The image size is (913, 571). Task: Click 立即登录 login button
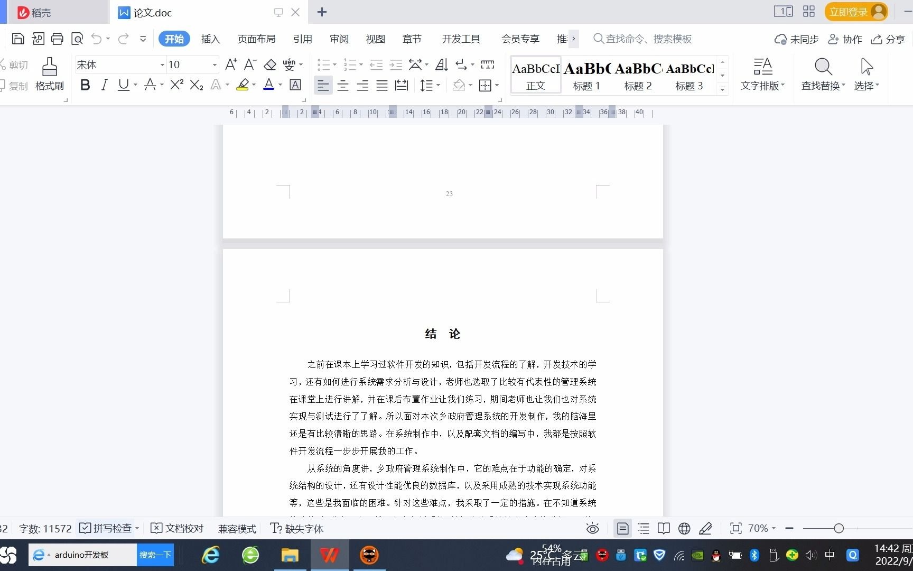(856, 12)
